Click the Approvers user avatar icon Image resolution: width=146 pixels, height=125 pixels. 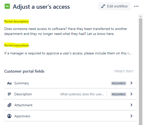point(9,116)
